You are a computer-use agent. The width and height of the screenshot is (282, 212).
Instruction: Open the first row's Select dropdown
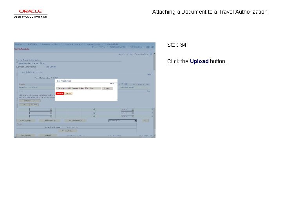[127, 110]
